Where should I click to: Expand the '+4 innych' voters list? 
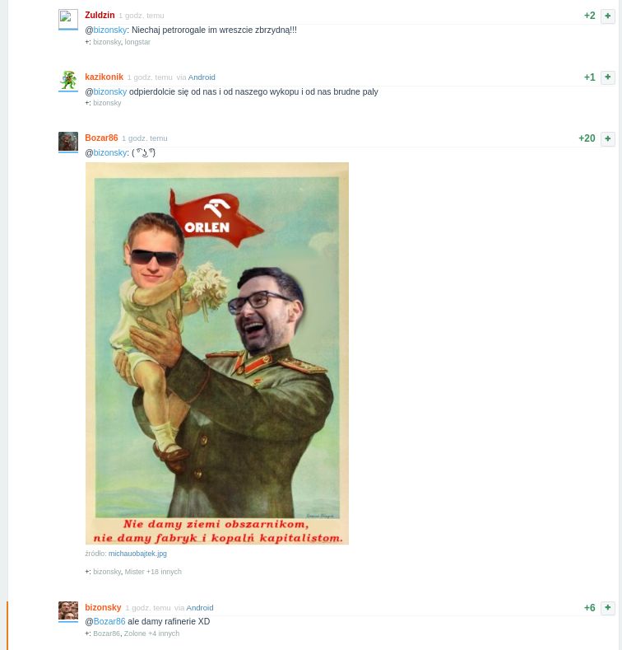click(164, 634)
